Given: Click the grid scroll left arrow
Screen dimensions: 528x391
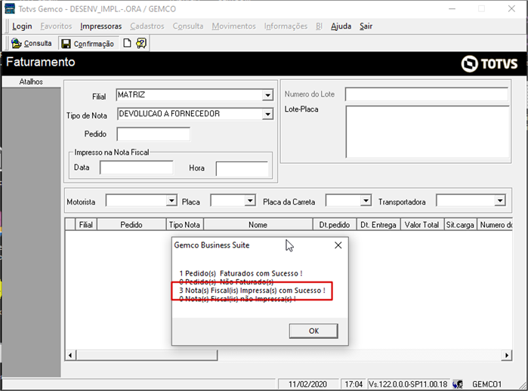Looking at the screenshot, I should pos(70,356).
